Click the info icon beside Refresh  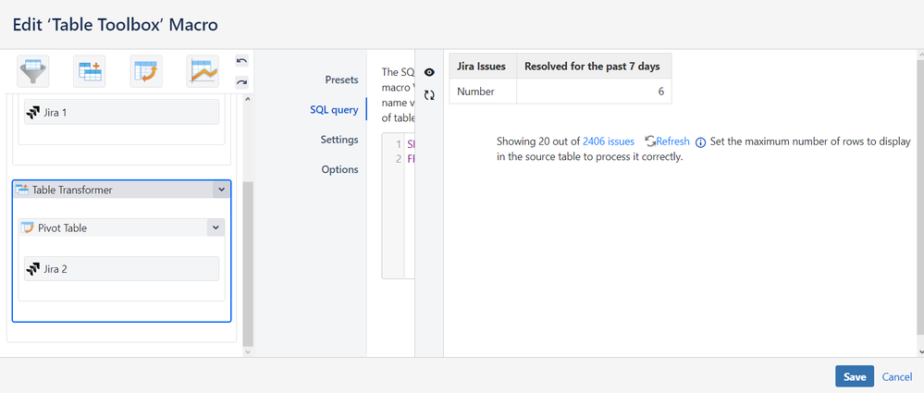click(700, 142)
